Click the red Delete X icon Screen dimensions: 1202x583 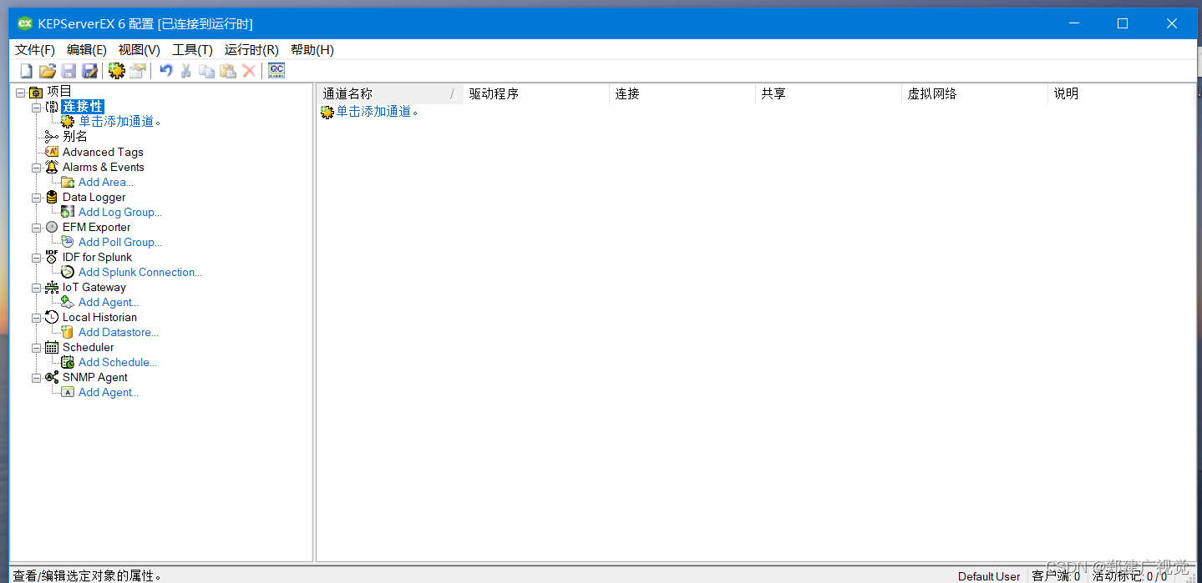coord(249,71)
